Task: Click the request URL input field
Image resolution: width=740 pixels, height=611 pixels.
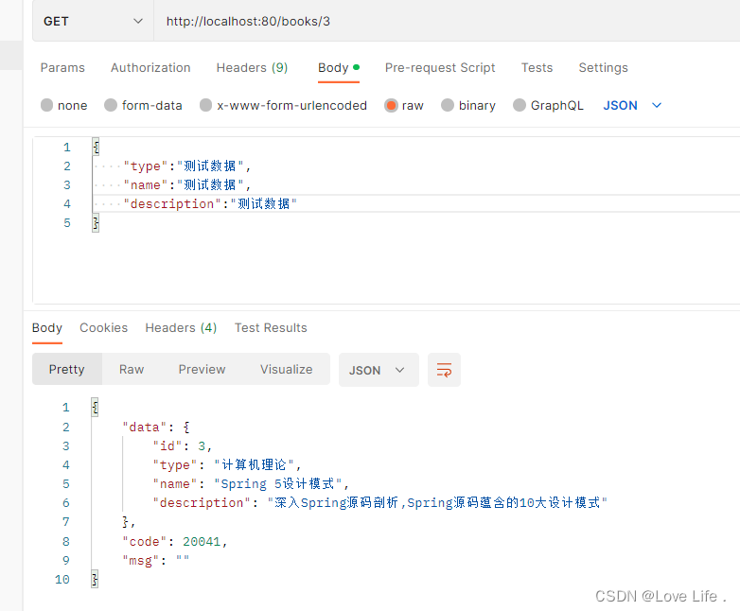Action: (446, 21)
